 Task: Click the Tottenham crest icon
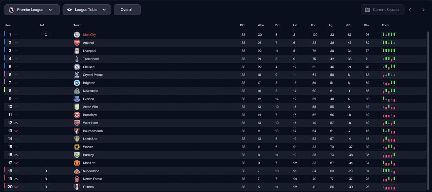(x=77, y=59)
